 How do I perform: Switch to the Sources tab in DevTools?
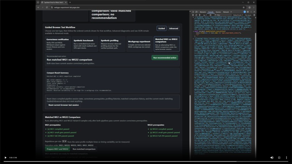point(218,12)
